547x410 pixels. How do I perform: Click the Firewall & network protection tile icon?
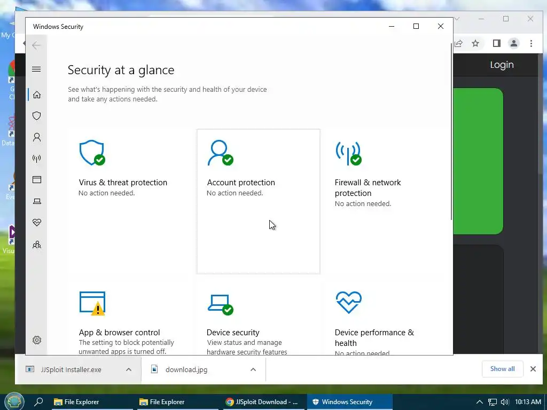pos(348,153)
